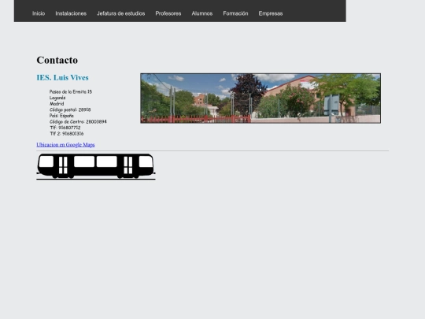425x319 pixels.
Task: Select the Profesores menu item
Action: coord(168,13)
